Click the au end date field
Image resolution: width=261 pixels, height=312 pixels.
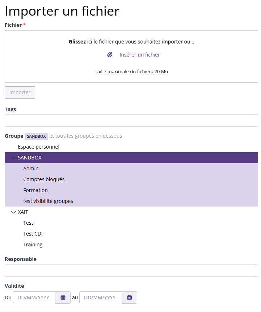tap(101, 298)
